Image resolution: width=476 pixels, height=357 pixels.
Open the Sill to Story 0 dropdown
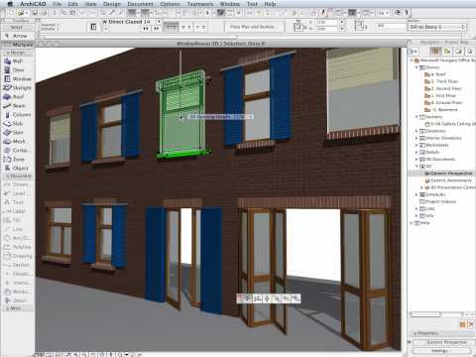[x=437, y=27]
